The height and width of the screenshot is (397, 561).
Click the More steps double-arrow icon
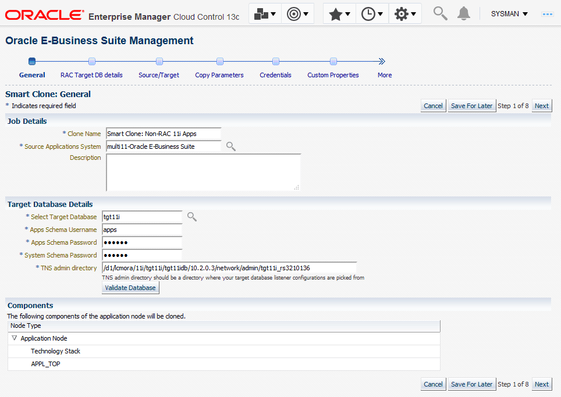[x=382, y=62]
